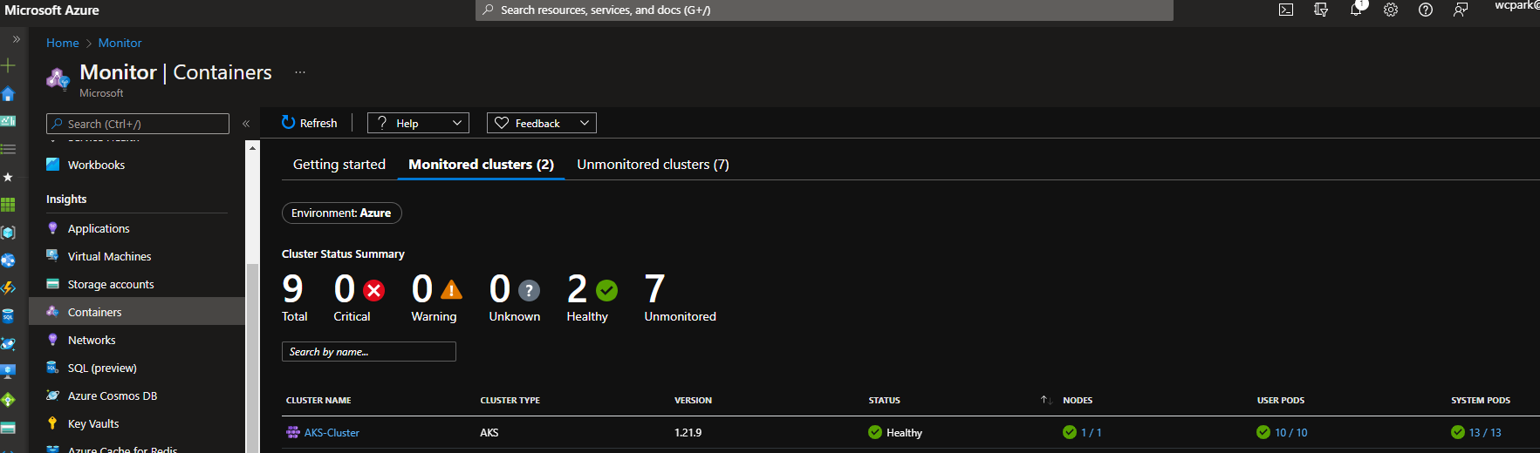The width and height of the screenshot is (1540, 453).
Task: Collapse the Monitor side menu
Action: click(x=246, y=124)
